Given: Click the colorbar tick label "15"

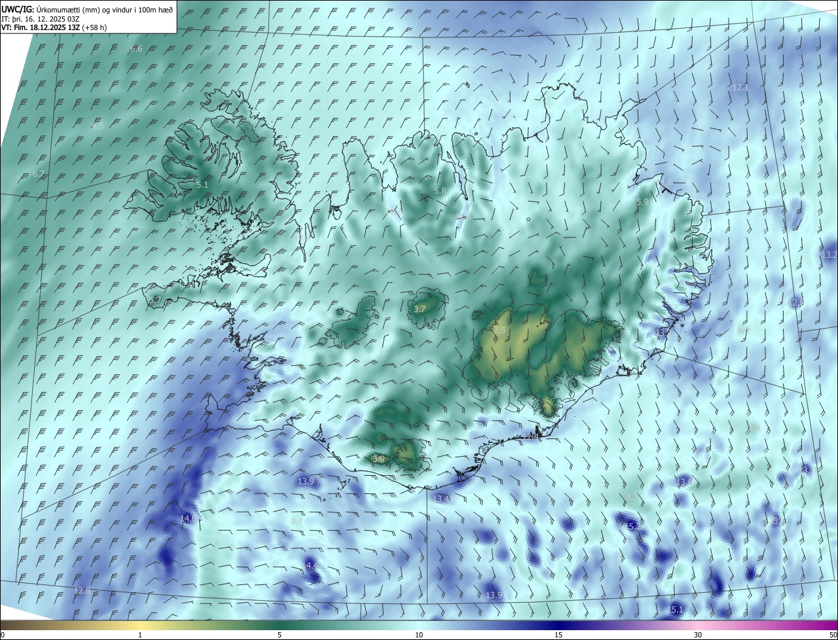Looking at the screenshot, I should point(558,635).
